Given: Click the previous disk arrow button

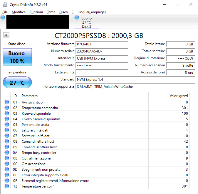Looking at the screenshot, I should tap(6, 35).
